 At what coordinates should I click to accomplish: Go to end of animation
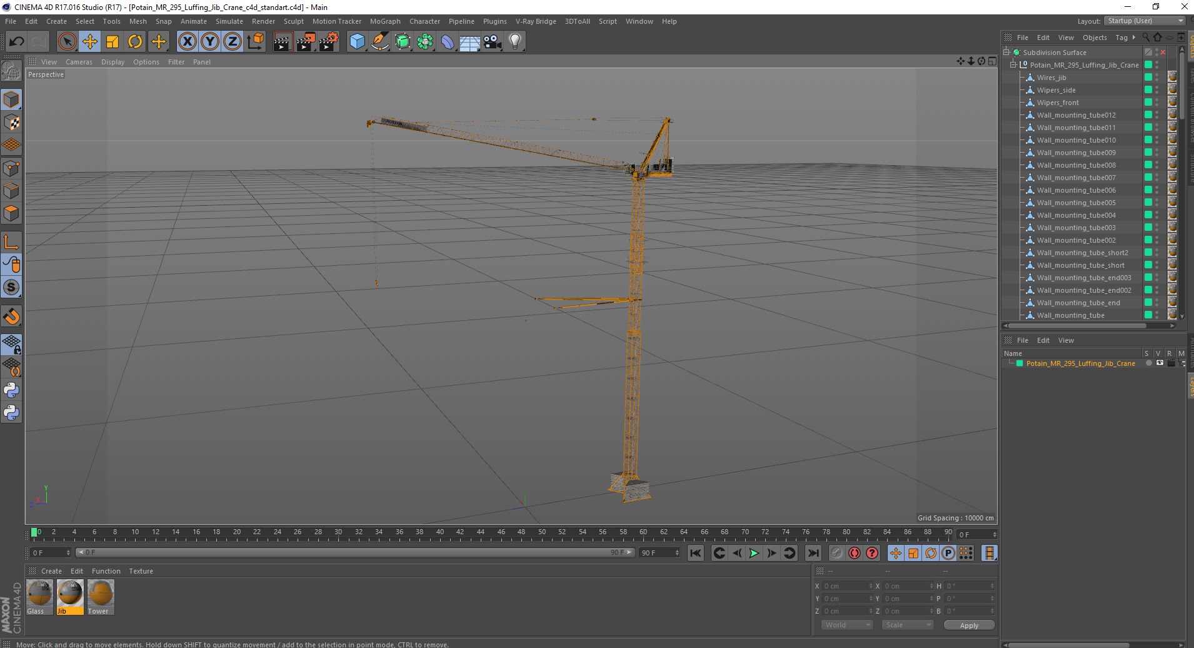[813, 553]
